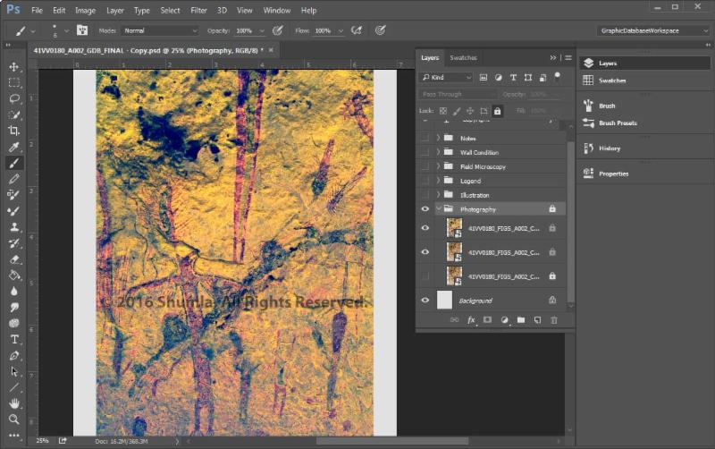Show the Notes group layer
This screenshot has width=715, height=449.
point(425,138)
